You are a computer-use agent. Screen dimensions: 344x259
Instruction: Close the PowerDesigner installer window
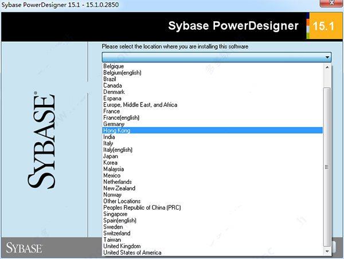point(332,3)
